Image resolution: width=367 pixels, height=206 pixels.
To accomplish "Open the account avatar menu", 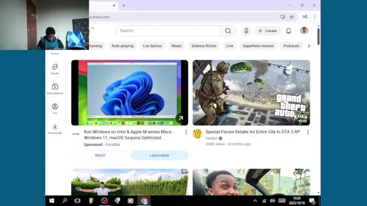I will click(x=304, y=31).
